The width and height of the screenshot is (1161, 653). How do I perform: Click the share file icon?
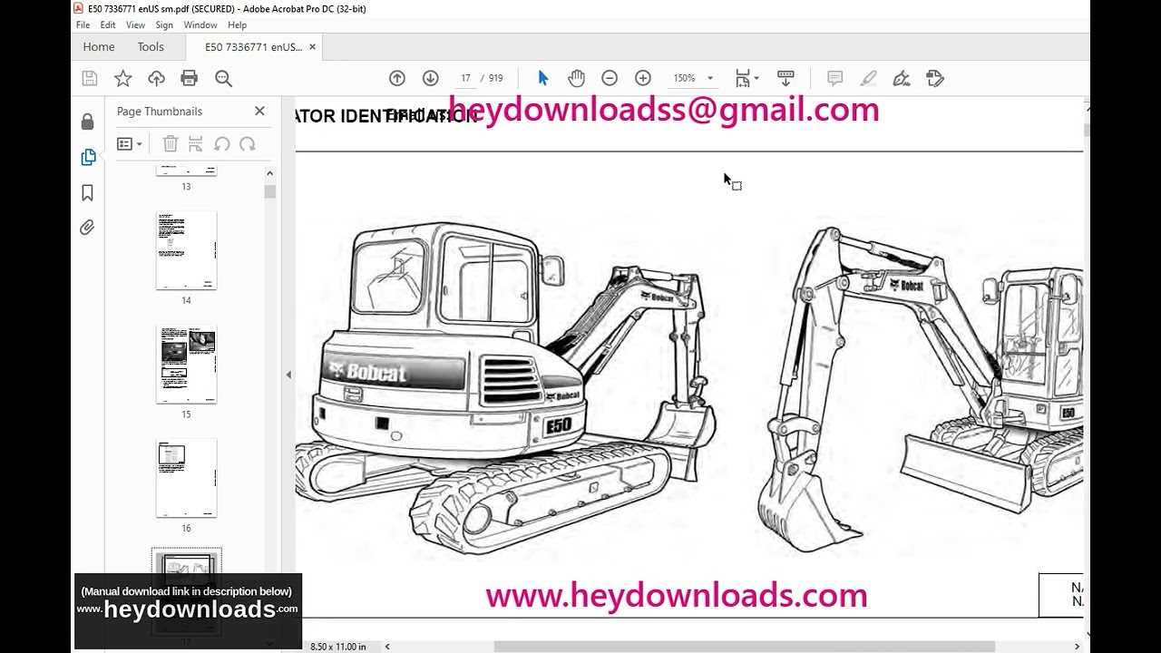pyautogui.click(x=935, y=78)
